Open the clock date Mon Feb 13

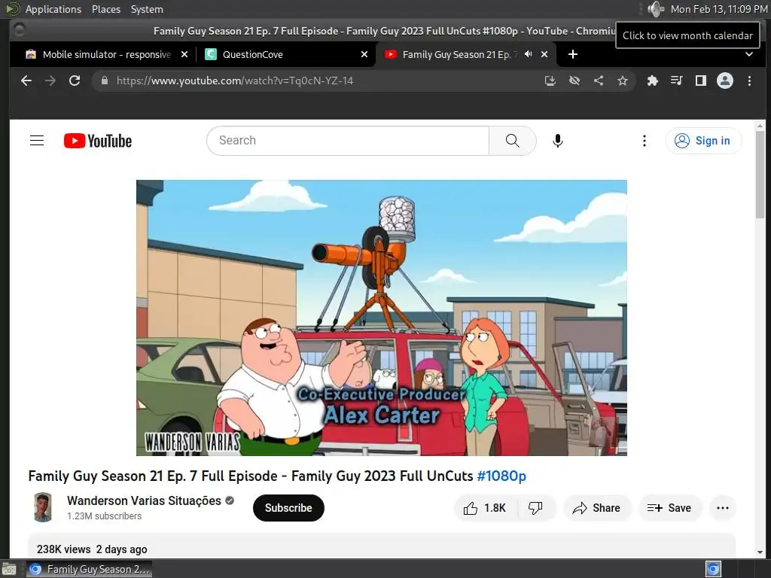coord(719,9)
